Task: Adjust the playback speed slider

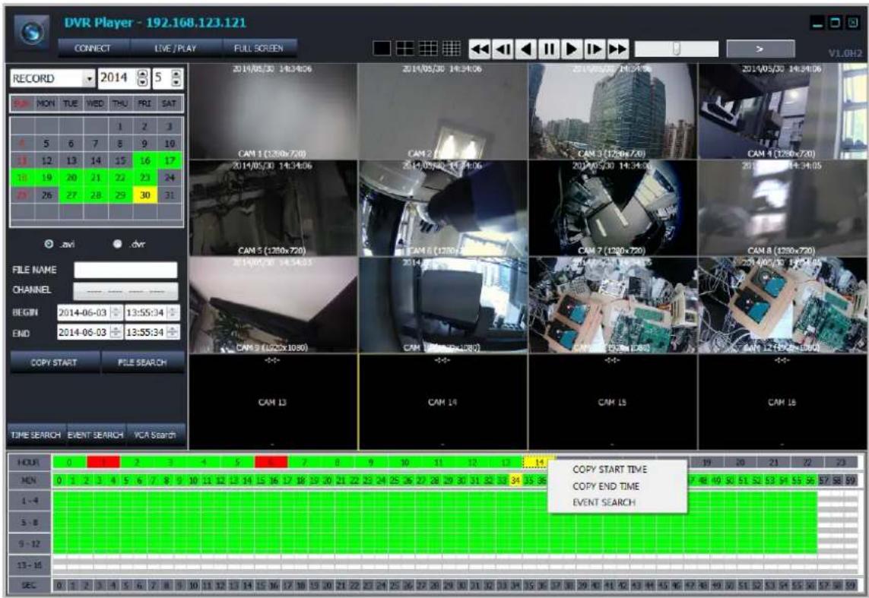Action: pos(676,49)
